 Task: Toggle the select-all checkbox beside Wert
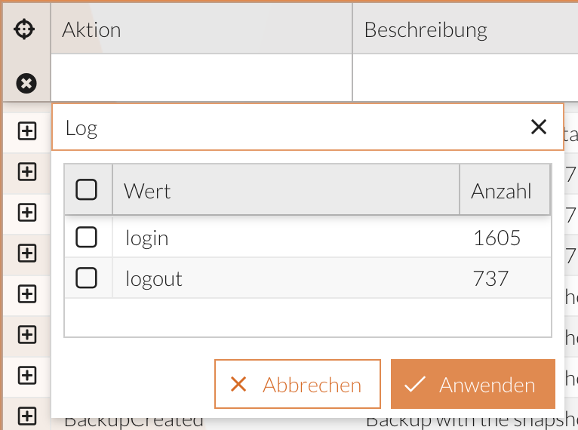pyautogui.click(x=87, y=190)
